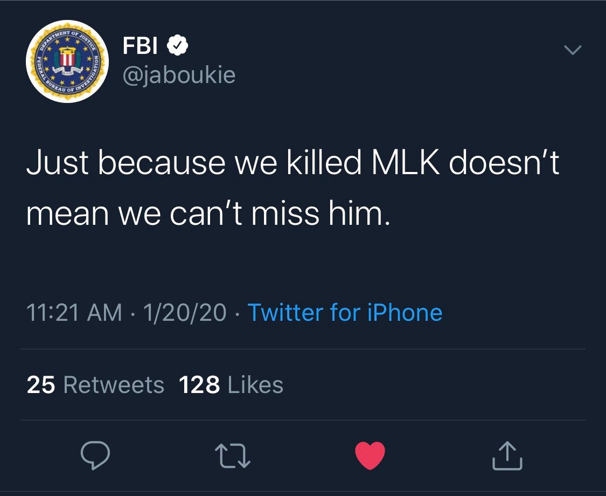
Task: Open the profile via the FBI display name
Action: pyautogui.click(x=140, y=47)
